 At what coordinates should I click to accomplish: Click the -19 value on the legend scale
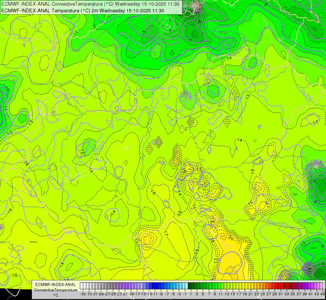tap(131, 294)
